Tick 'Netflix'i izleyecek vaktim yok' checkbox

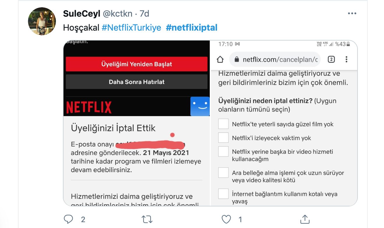[x=223, y=138]
